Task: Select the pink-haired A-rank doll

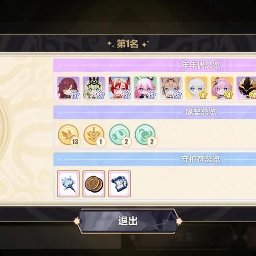Action: (x=222, y=88)
